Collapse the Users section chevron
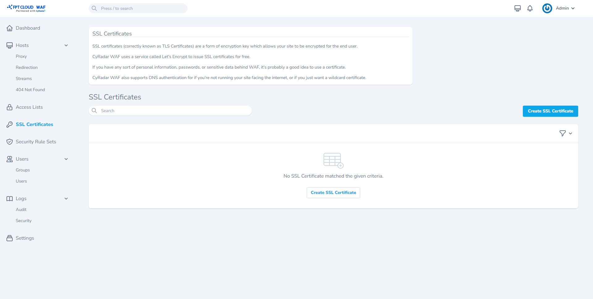The height and width of the screenshot is (299, 593). coord(66,159)
